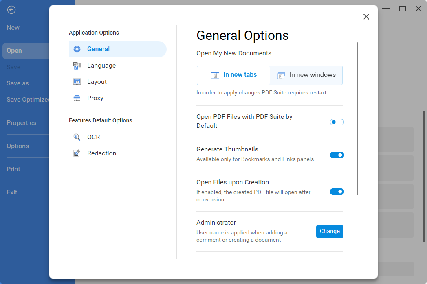Click the Language translation icon
This screenshot has height=284, width=427.
[x=77, y=66]
